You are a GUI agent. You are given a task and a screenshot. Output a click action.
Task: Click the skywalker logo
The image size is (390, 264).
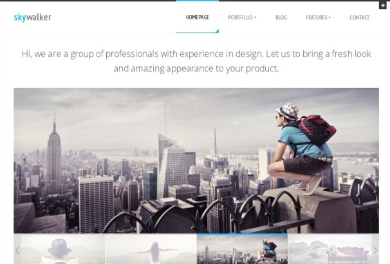pos(33,17)
